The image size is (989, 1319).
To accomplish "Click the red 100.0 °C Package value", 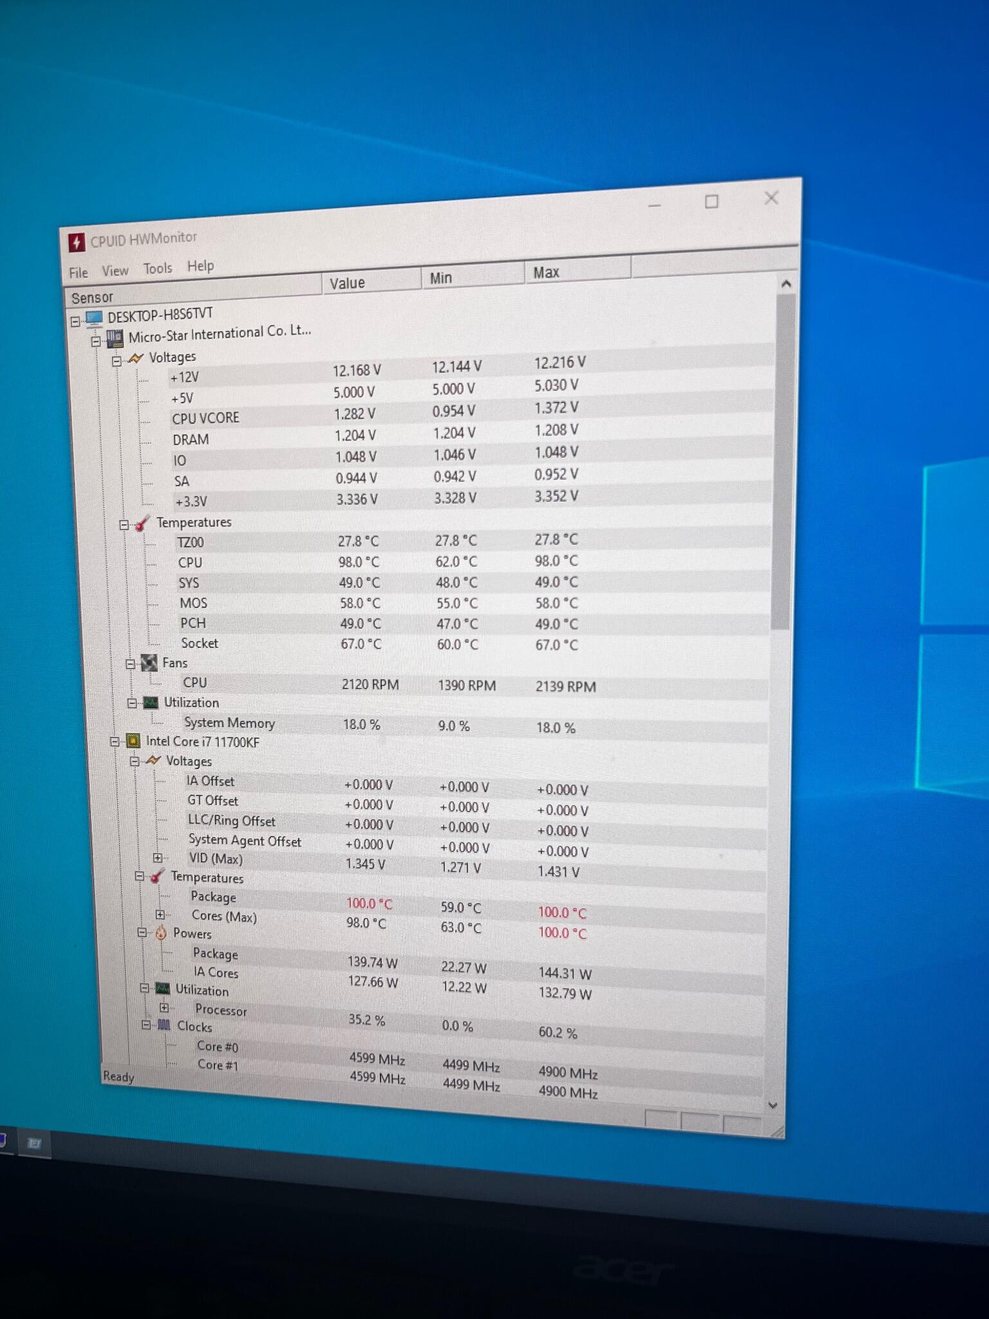I will point(370,904).
